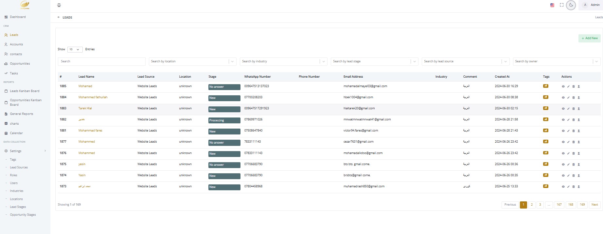Image resolution: width=603 pixels, height=234 pixels.
Task: Open lead Mohammad fares
Action: click(90, 131)
